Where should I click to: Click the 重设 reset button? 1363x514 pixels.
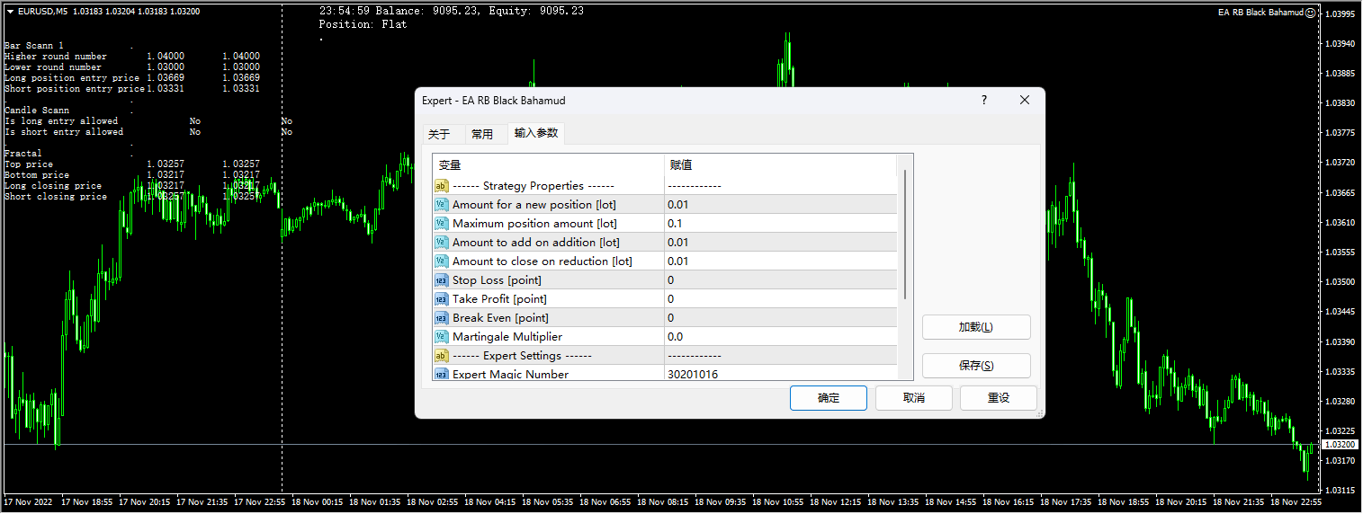[998, 398]
